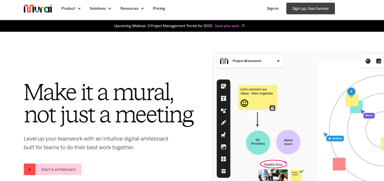Image resolution: width=384 pixels, height=181 pixels.
Task: Open the Resources menu
Action: [x=132, y=8]
